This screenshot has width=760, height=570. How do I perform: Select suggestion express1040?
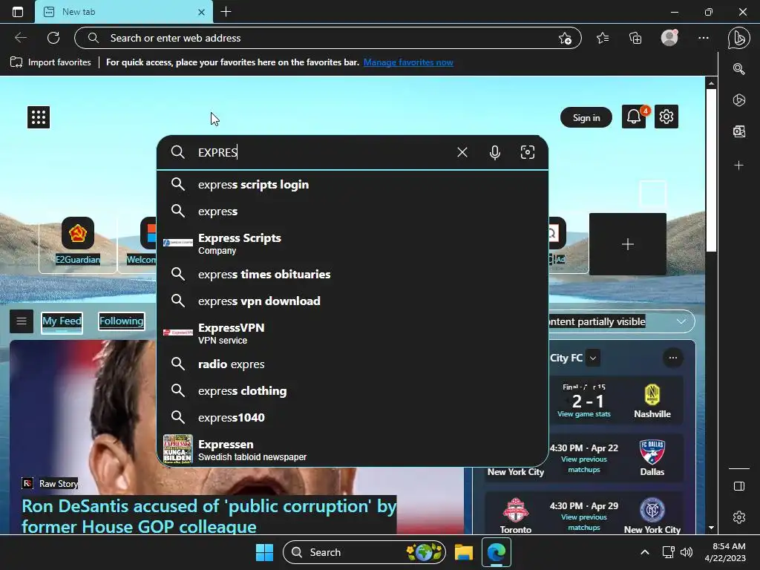click(x=353, y=417)
